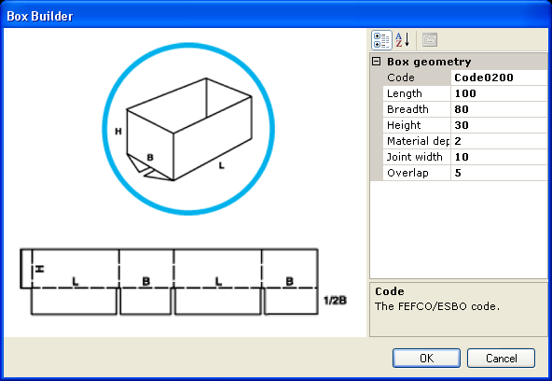Sort properties alphabetically

click(403, 40)
